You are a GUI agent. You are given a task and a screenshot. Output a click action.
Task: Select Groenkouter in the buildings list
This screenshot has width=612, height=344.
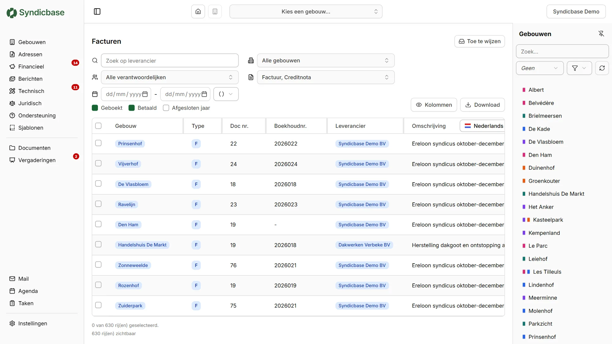point(544,181)
